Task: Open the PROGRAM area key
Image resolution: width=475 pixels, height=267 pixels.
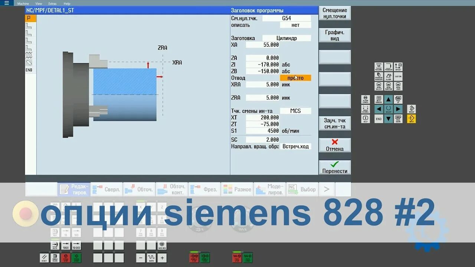Action: click(388, 67)
